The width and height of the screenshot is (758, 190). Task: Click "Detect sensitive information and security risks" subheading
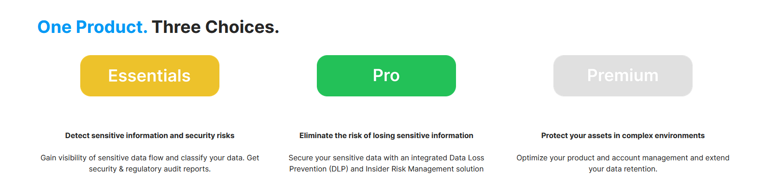click(x=149, y=135)
